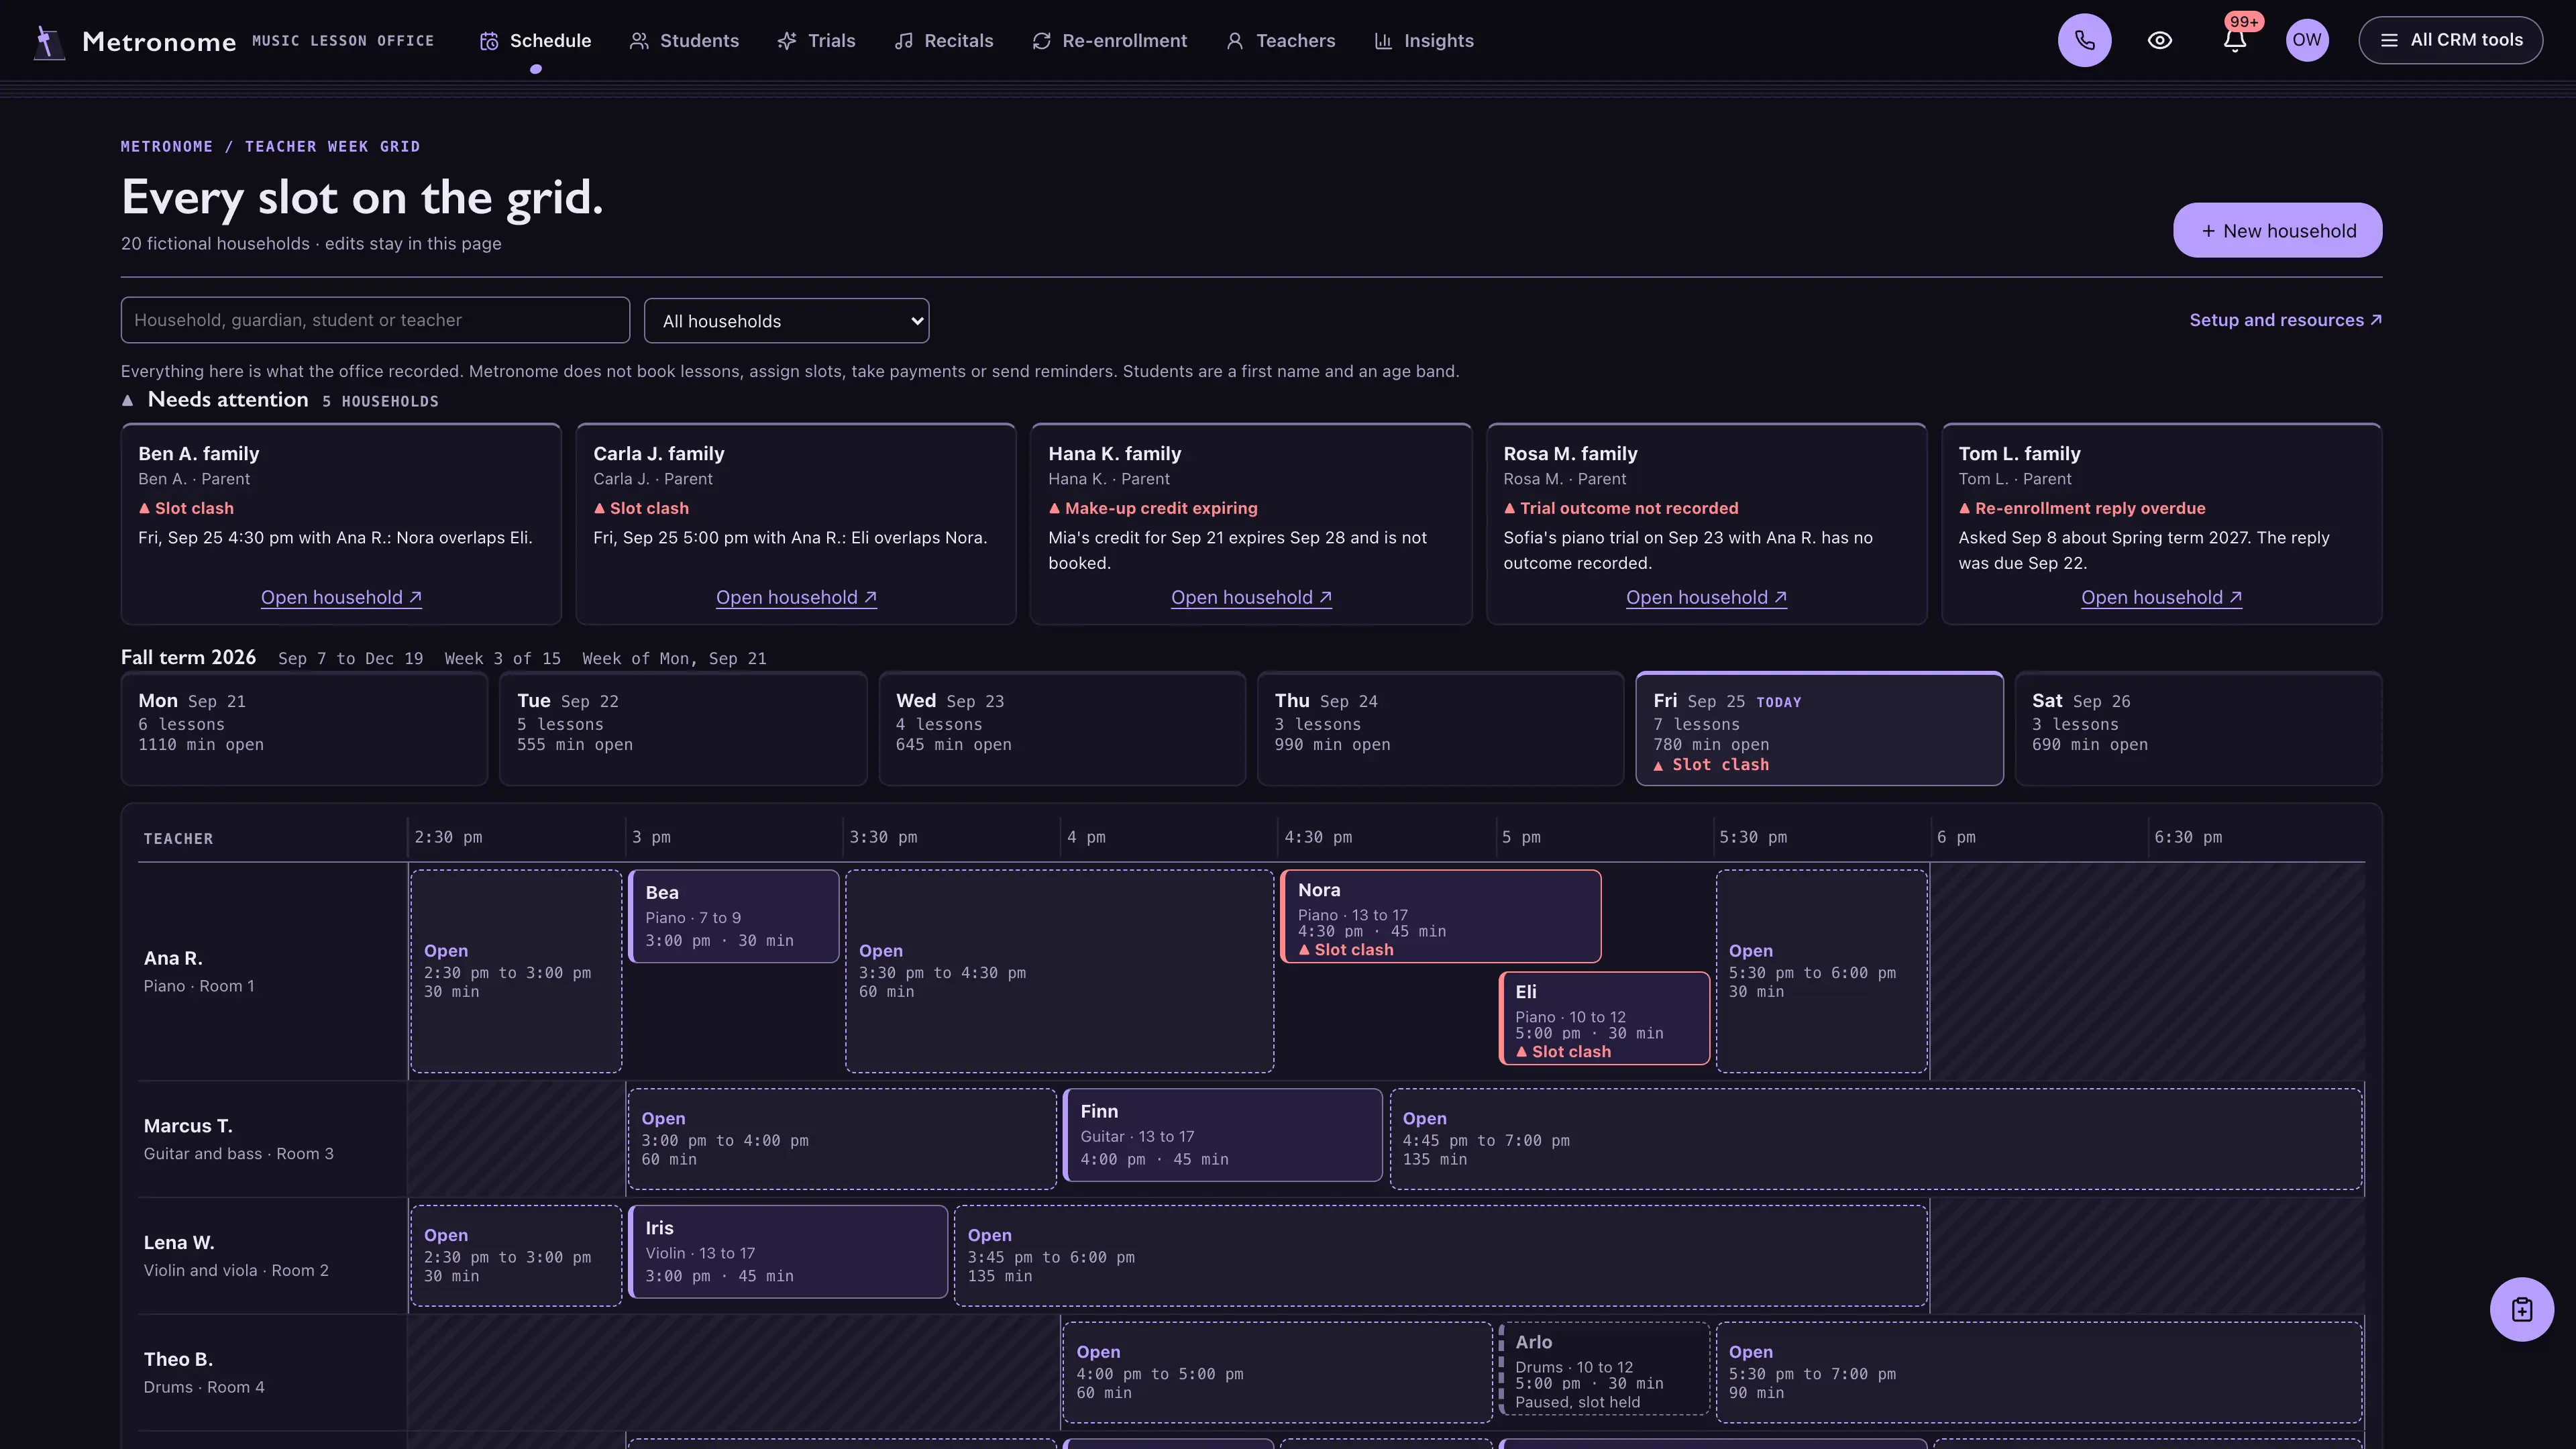Select Theo B. open slot 5:30 to 7:00
2576x1449 pixels.
(x=2039, y=1373)
